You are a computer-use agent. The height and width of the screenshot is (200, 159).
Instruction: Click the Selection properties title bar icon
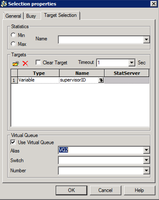[4, 4]
